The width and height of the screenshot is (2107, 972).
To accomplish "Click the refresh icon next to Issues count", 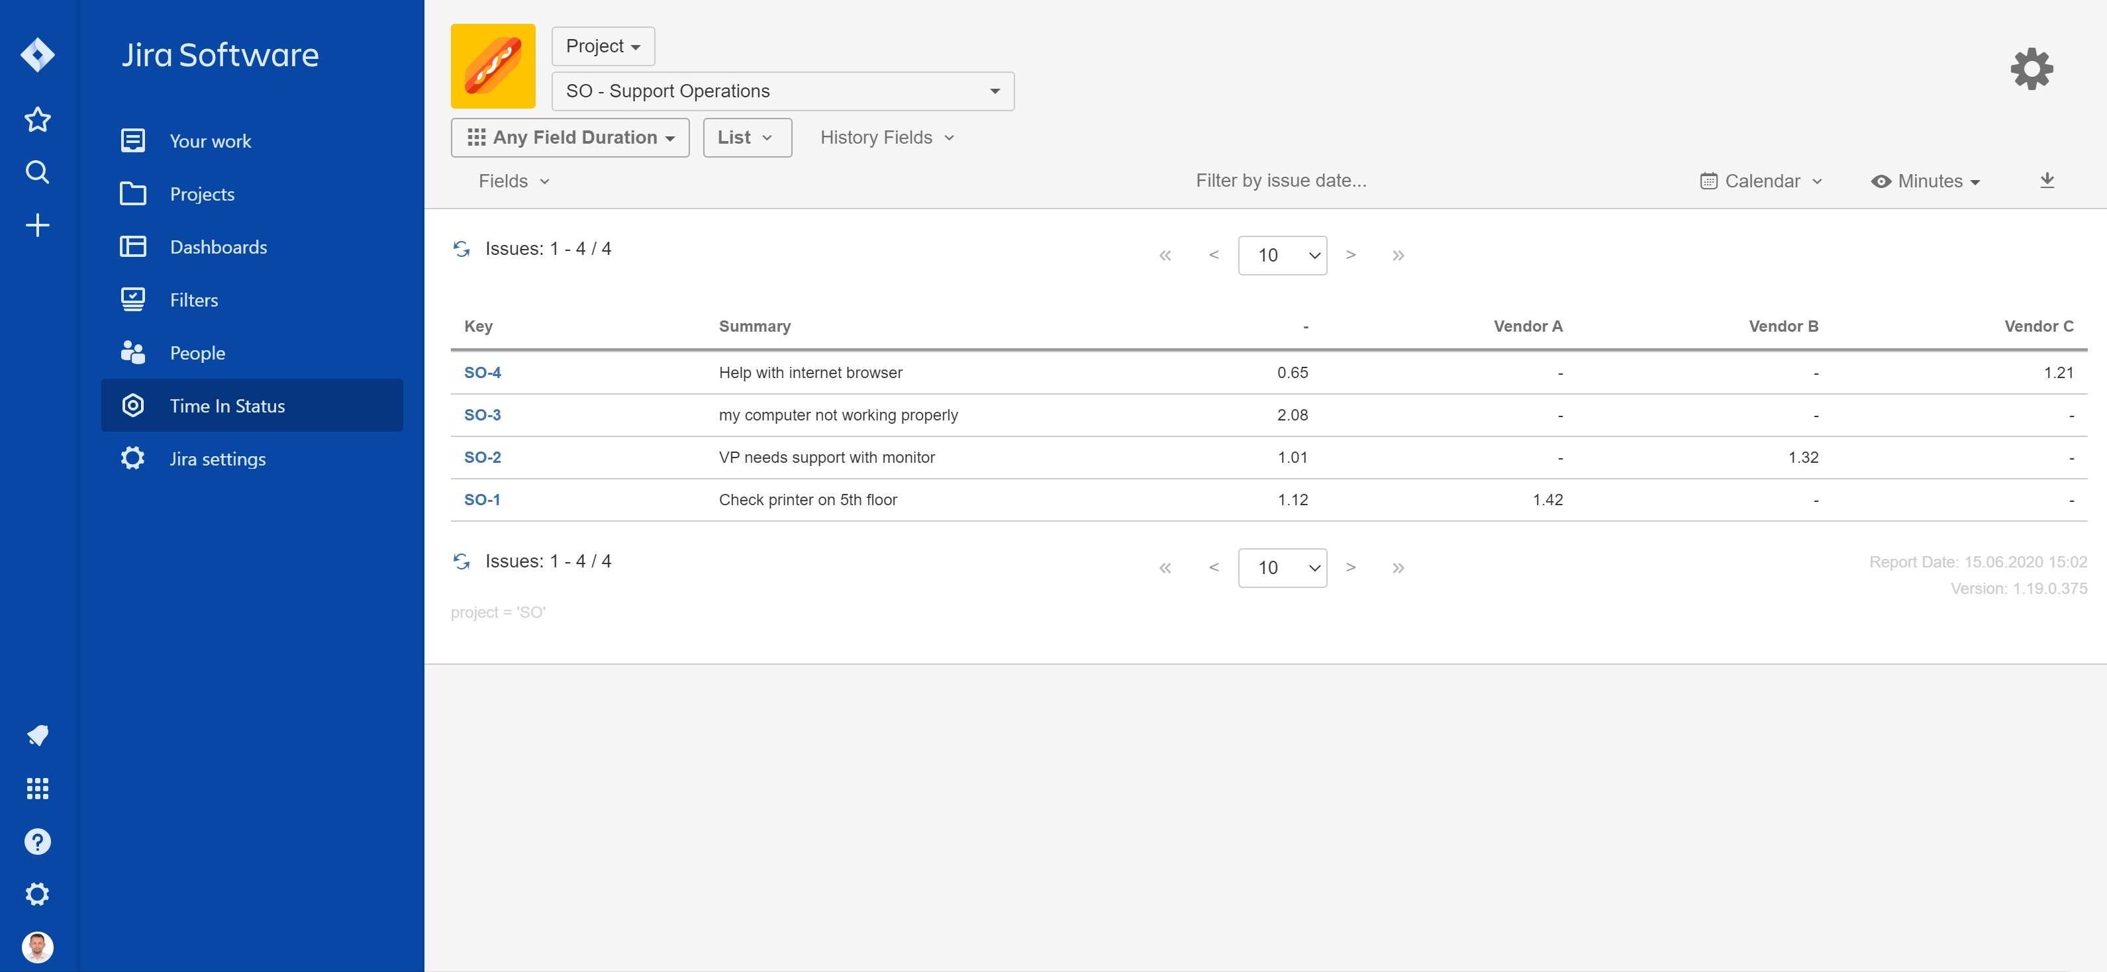I will (462, 249).
